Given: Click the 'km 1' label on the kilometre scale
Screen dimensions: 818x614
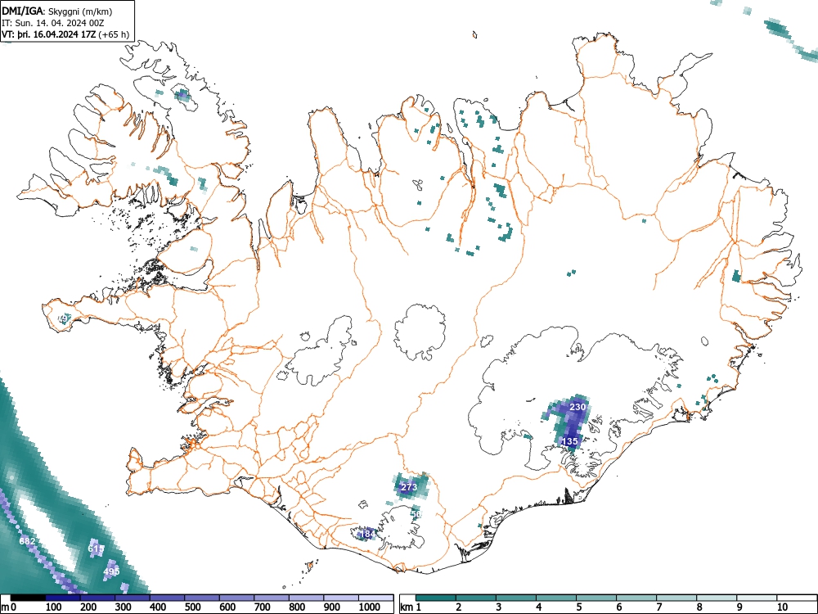Looking at the screenshot, I should (x=411, y=607).
